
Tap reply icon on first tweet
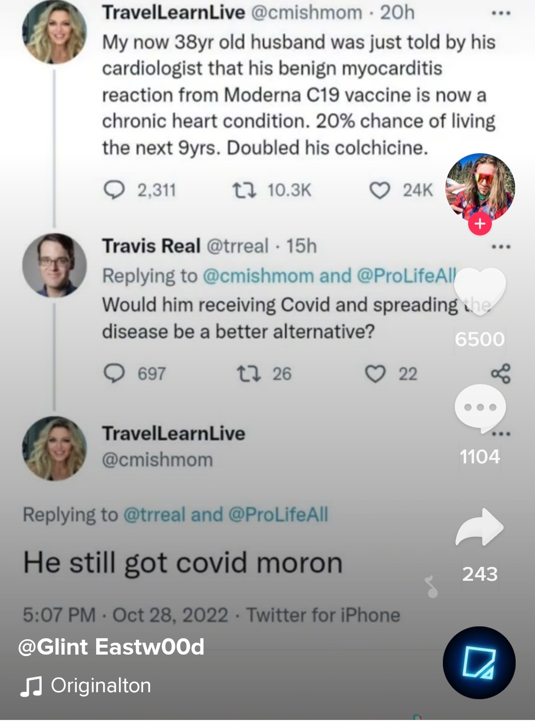pyautogui.click(x=114, y=190)
